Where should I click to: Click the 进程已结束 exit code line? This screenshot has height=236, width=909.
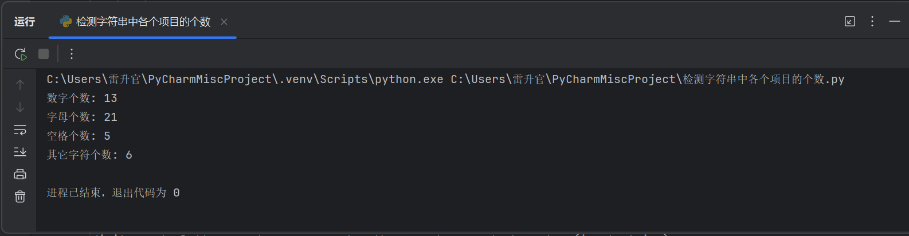[x=113, y=192]
